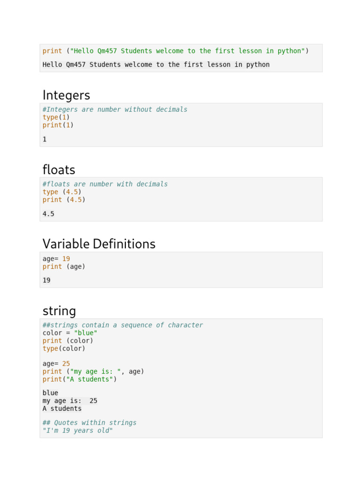This screenshot has width=362, height=483.
Task: Place cursor on type(1) code line
Action: [x=56, y=117]
